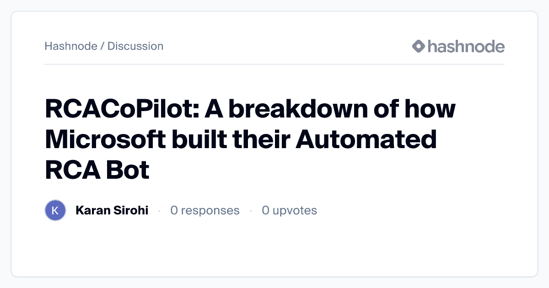Click the dot separator before 0 responses
Viewport: 549px width, 288px height.
point(159,211)
